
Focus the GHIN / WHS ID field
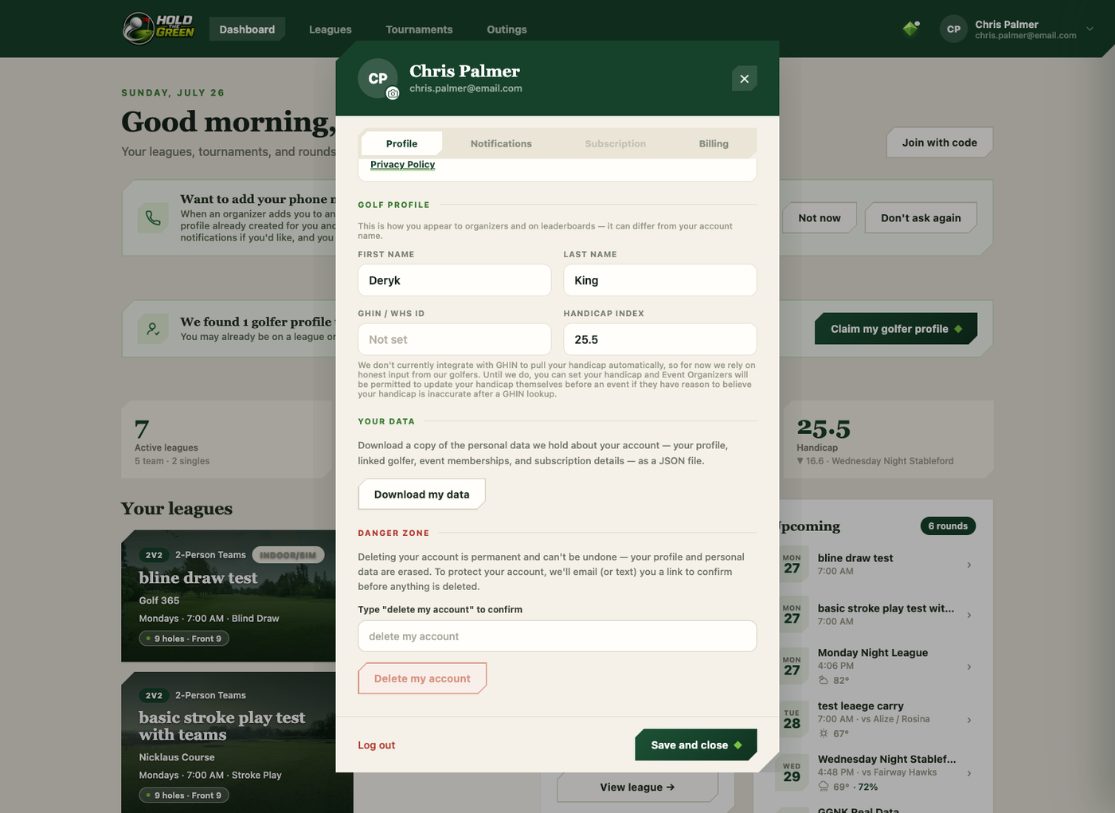point(454,339)
